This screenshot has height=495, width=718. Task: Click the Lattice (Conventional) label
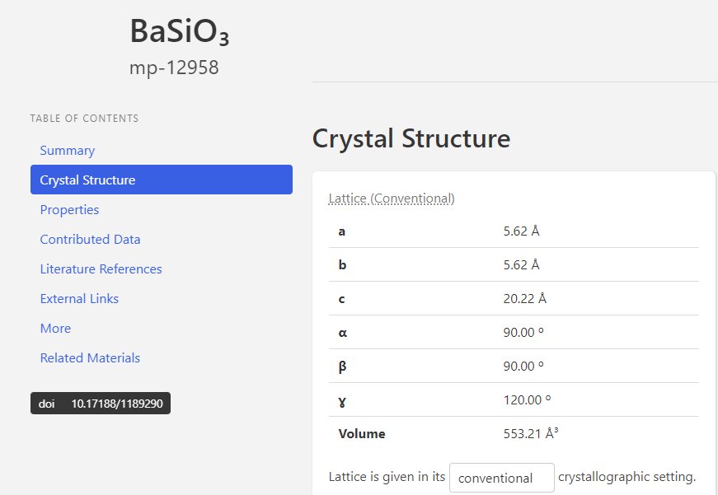click(x=392, y=198)
